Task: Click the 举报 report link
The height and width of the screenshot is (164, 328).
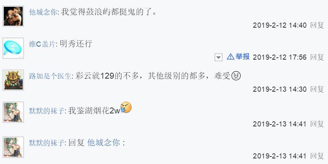Action: [x=243, y=57]
